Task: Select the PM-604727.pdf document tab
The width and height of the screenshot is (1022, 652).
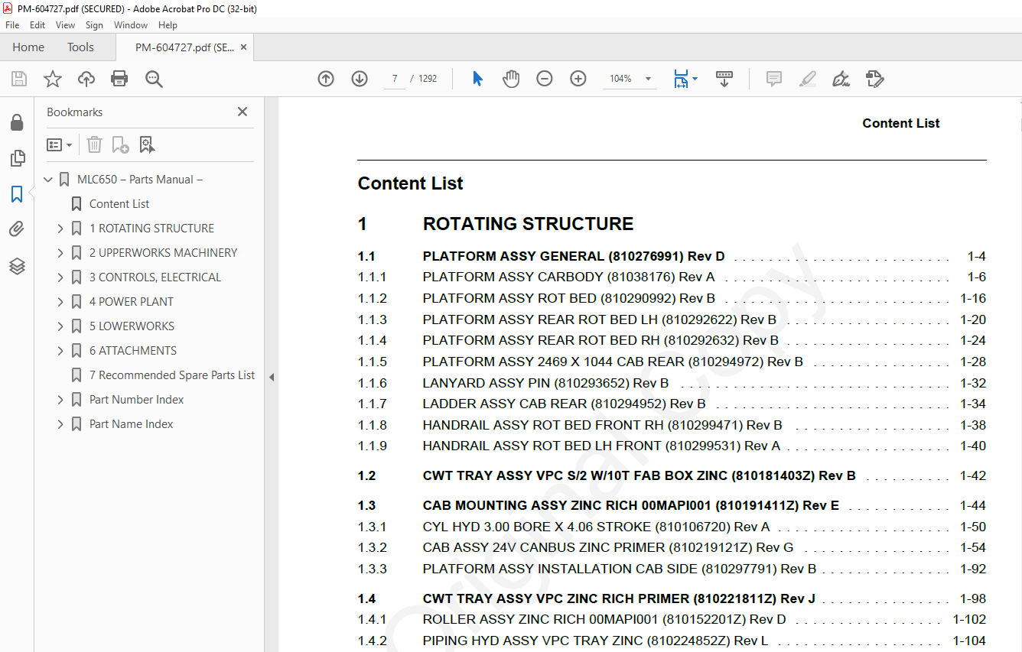Action: tap(184, 47)
